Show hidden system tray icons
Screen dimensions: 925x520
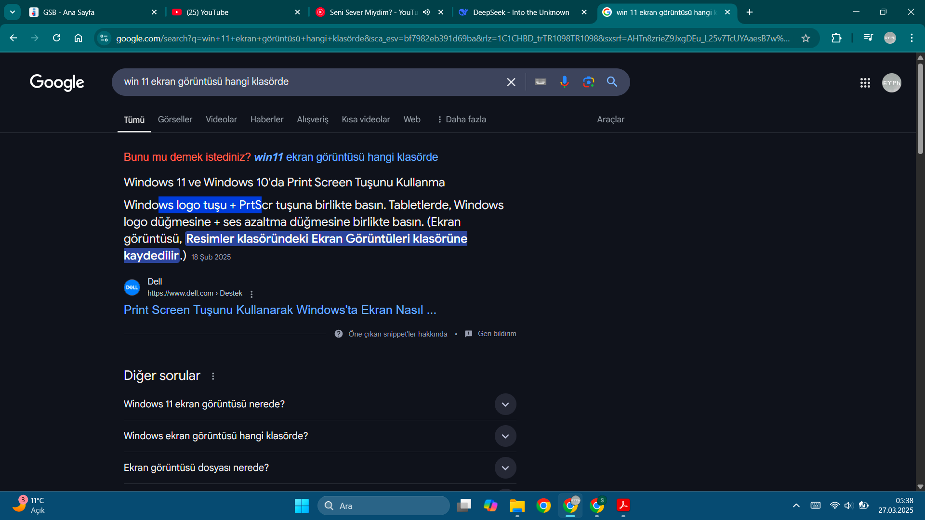[796, 506]
